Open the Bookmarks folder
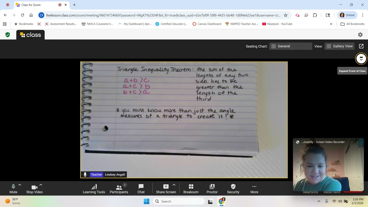The image size is (368, 207). pos(24,24)
